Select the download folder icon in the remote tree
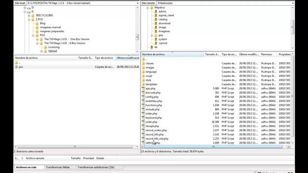Screen dimensions: 308x173 (156, 24)
